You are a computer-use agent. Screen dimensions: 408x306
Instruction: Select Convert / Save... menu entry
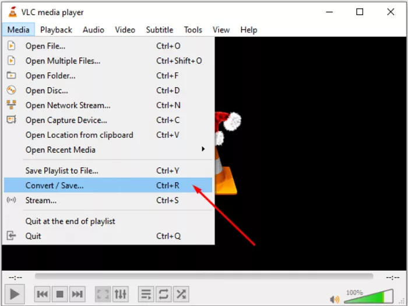[108, 185]
